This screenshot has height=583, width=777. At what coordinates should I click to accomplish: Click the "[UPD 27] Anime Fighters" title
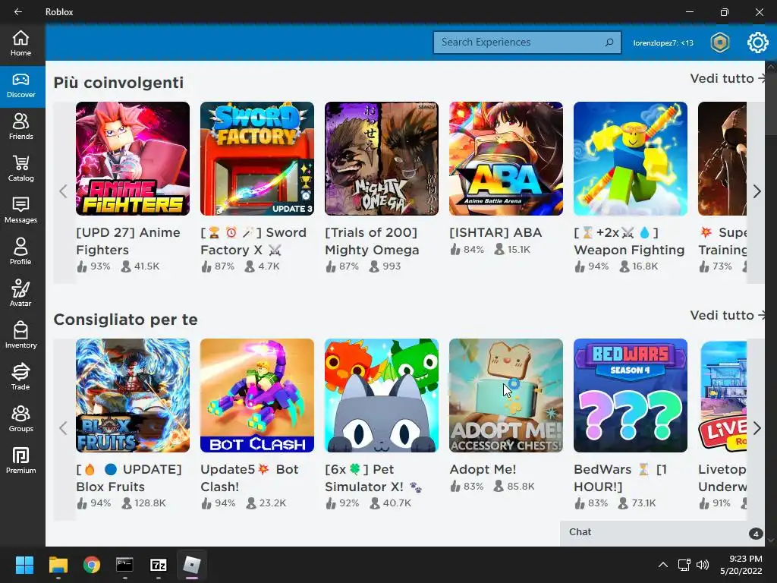127,241
